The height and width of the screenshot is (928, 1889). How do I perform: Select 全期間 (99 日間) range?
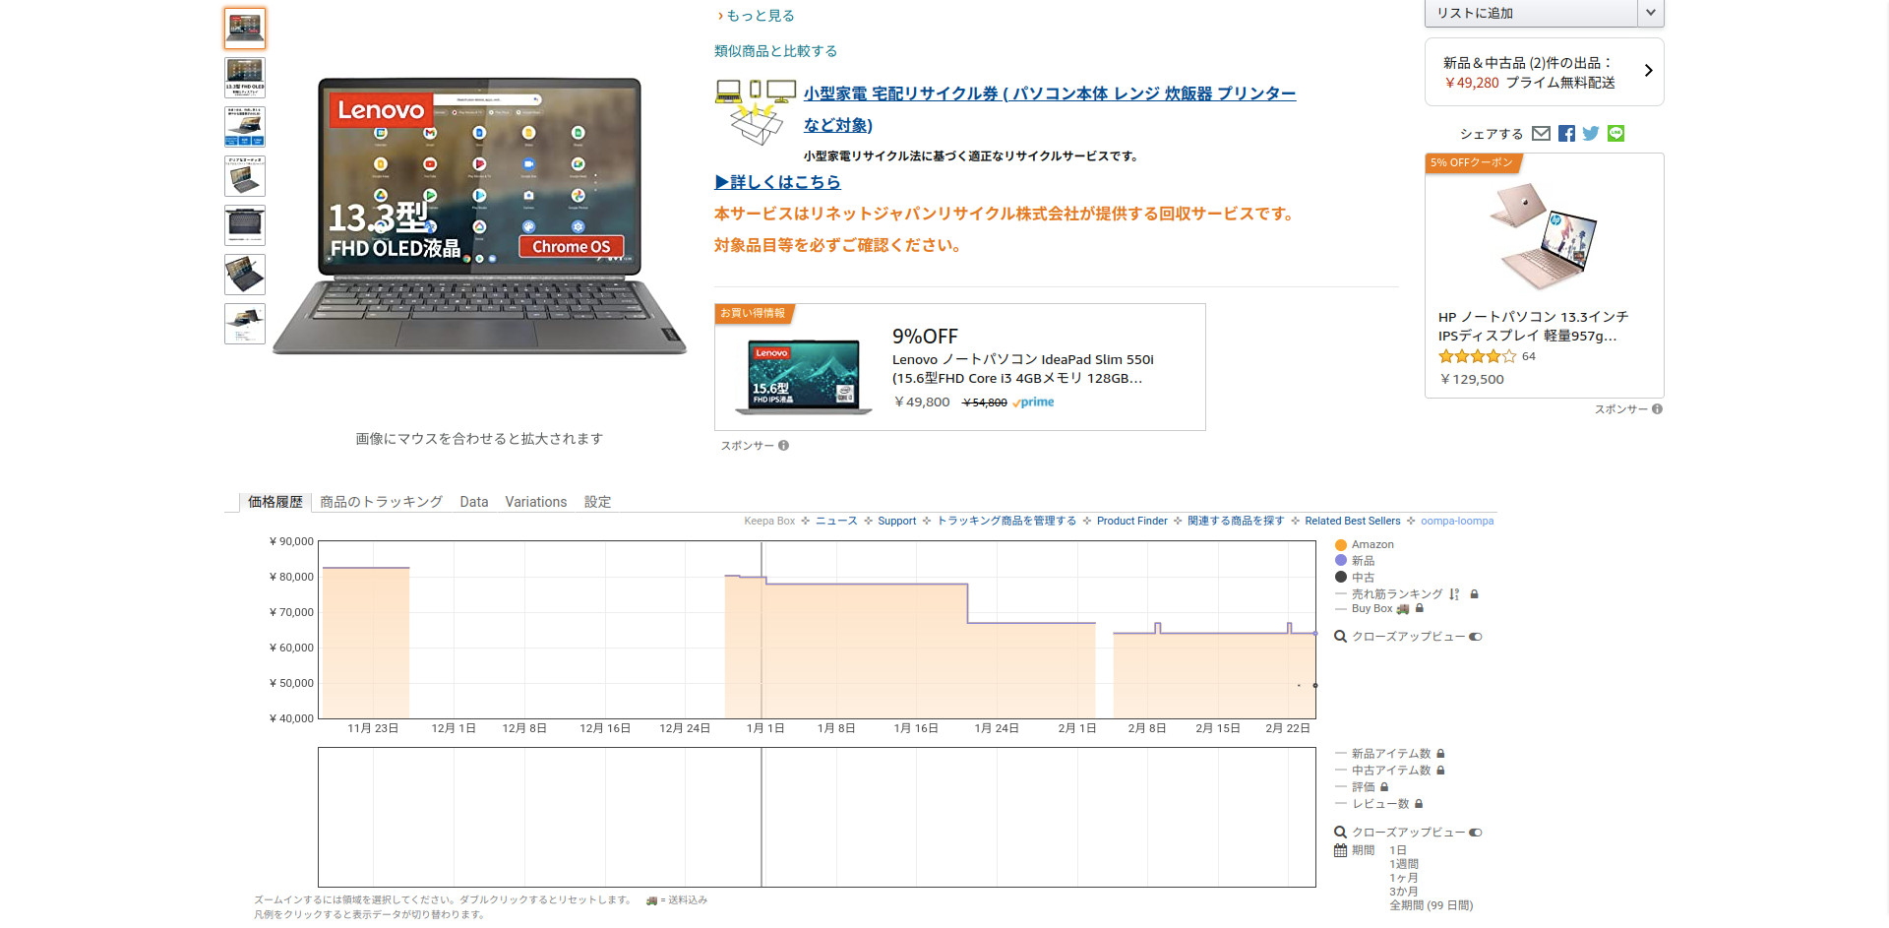[1432, 905]
